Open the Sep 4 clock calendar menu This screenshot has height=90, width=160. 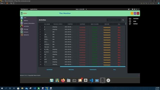point(80,9)
